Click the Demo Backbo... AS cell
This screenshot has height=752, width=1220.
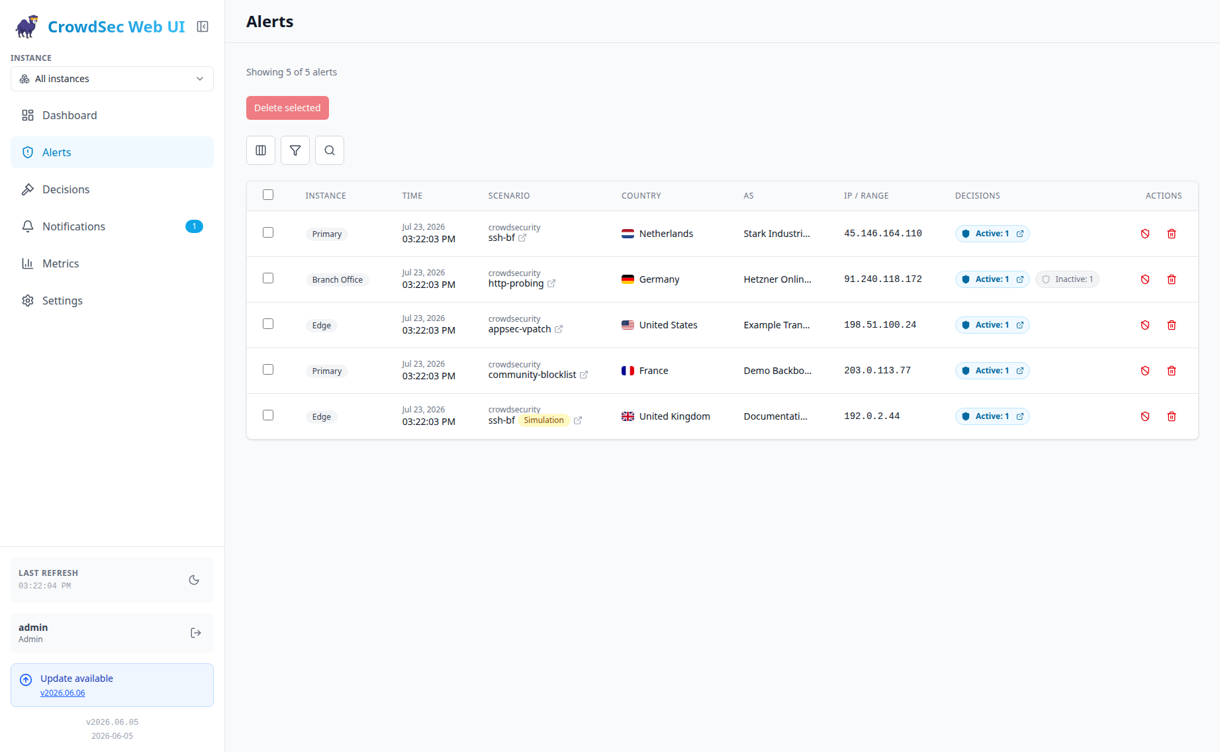[x=777, y=371]
